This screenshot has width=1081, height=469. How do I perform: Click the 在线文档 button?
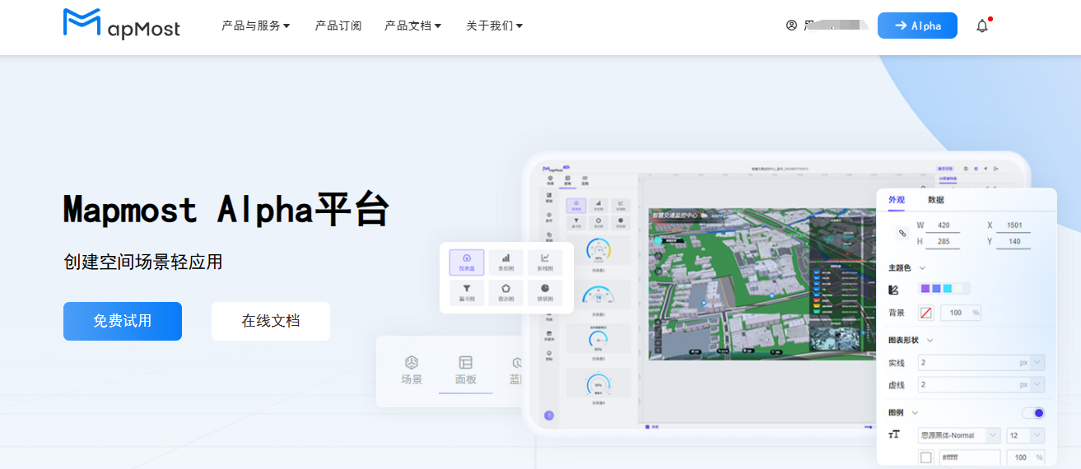click(271, 321)
